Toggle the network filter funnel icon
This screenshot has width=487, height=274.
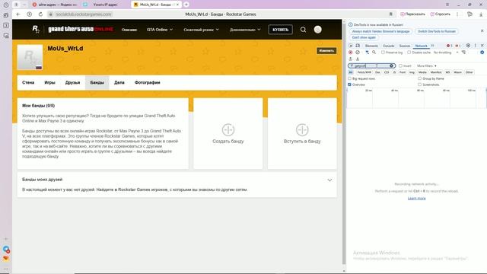[367, 53]
